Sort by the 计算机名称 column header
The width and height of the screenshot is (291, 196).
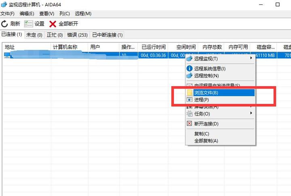[x=70, y=47]
